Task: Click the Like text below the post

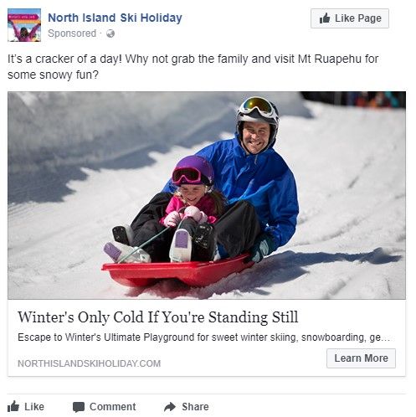Action: 34,407
